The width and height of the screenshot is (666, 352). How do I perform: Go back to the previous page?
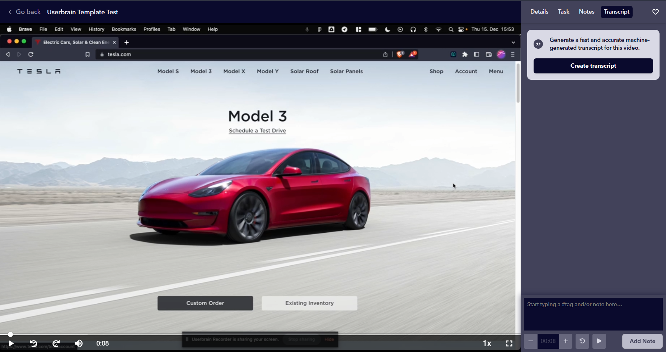[24, 12]
